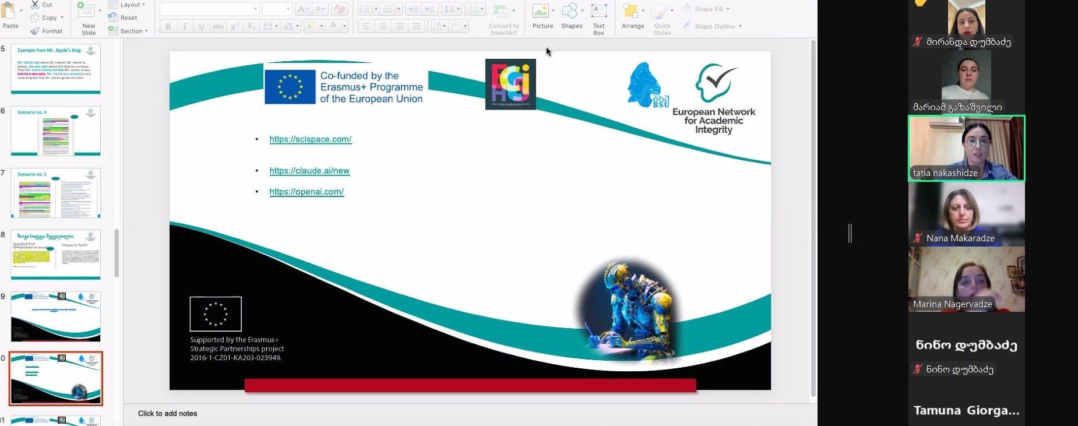Click the Paste clipboard icon
Screen dimensions: 1078x426
pos(9,12)
